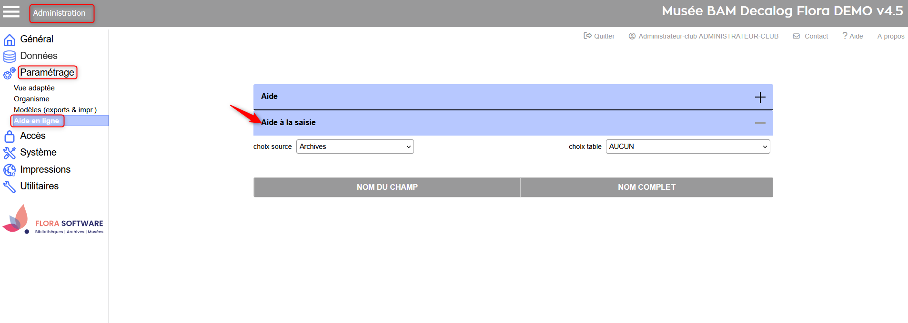Click the Accès padlock icon
The image size is (908, 323).
[x=10, y=137]
